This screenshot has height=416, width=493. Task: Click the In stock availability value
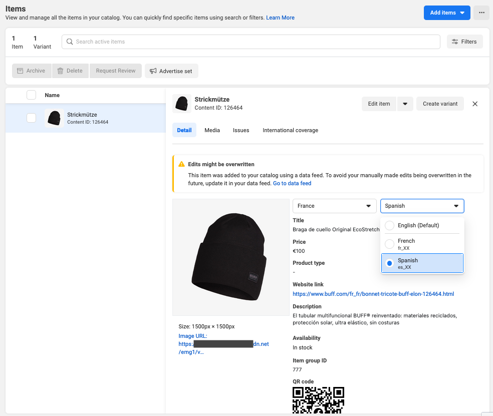coord(303,347)
